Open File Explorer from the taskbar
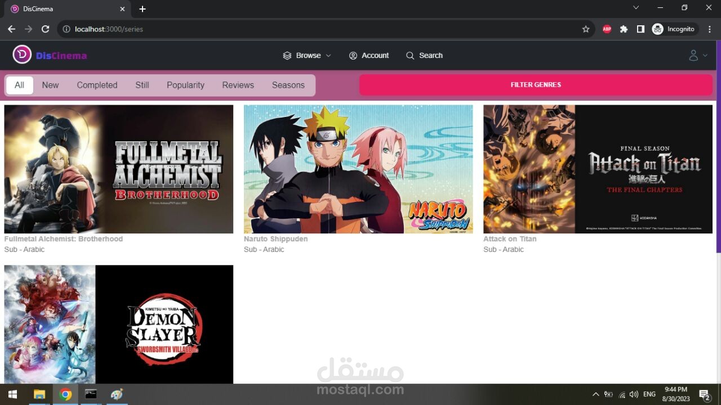The width and height of the screenshot is (721, 405). [39, 394]
